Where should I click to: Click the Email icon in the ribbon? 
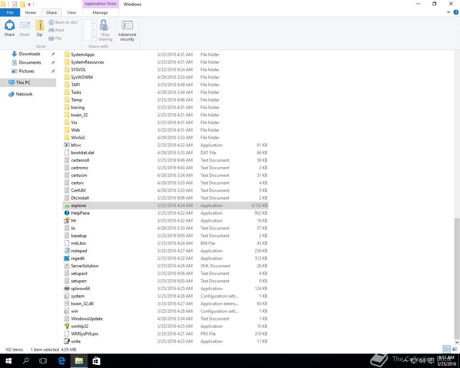(24, 28)
